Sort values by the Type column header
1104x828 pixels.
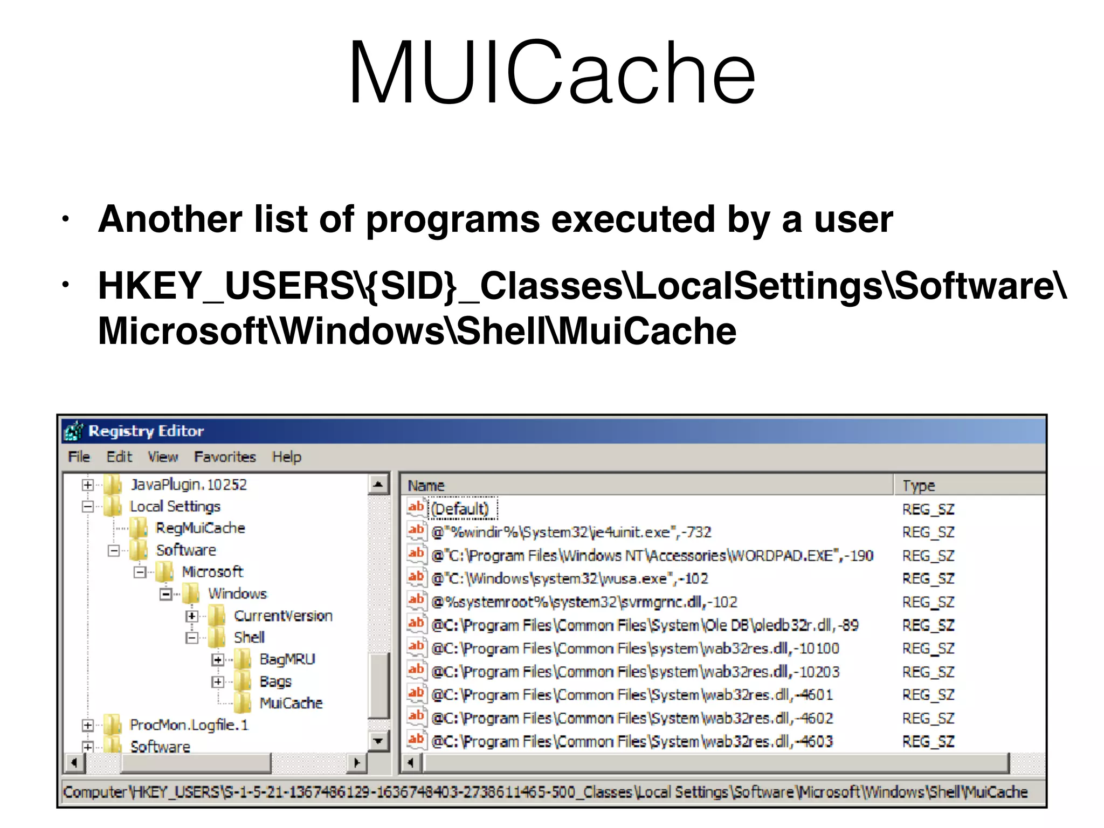point(970,485)
